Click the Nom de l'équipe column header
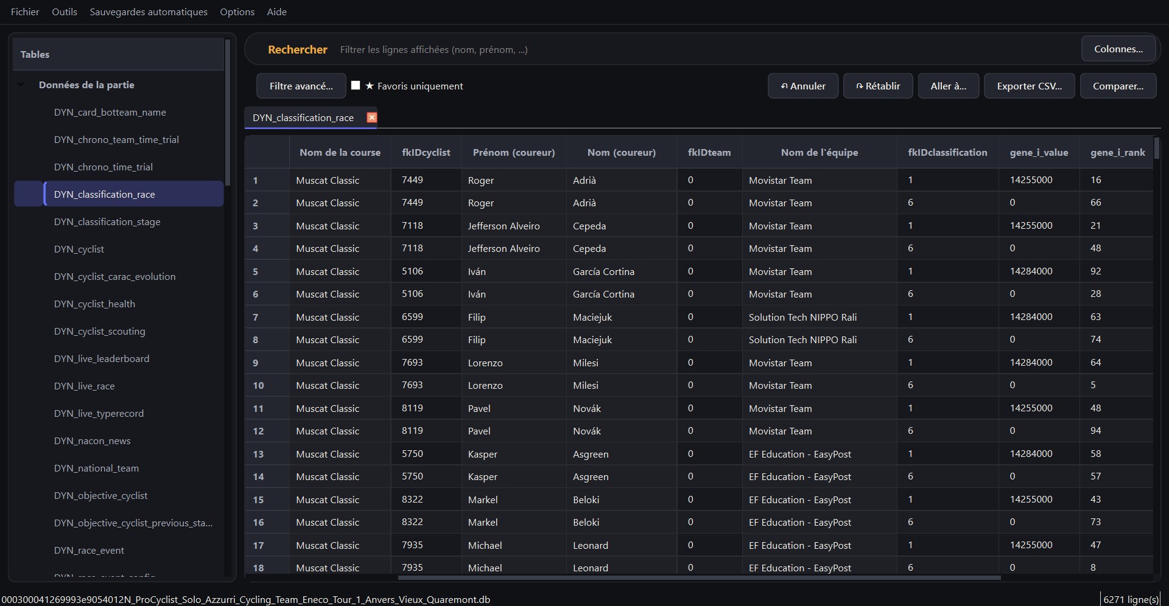 [820, 152]
